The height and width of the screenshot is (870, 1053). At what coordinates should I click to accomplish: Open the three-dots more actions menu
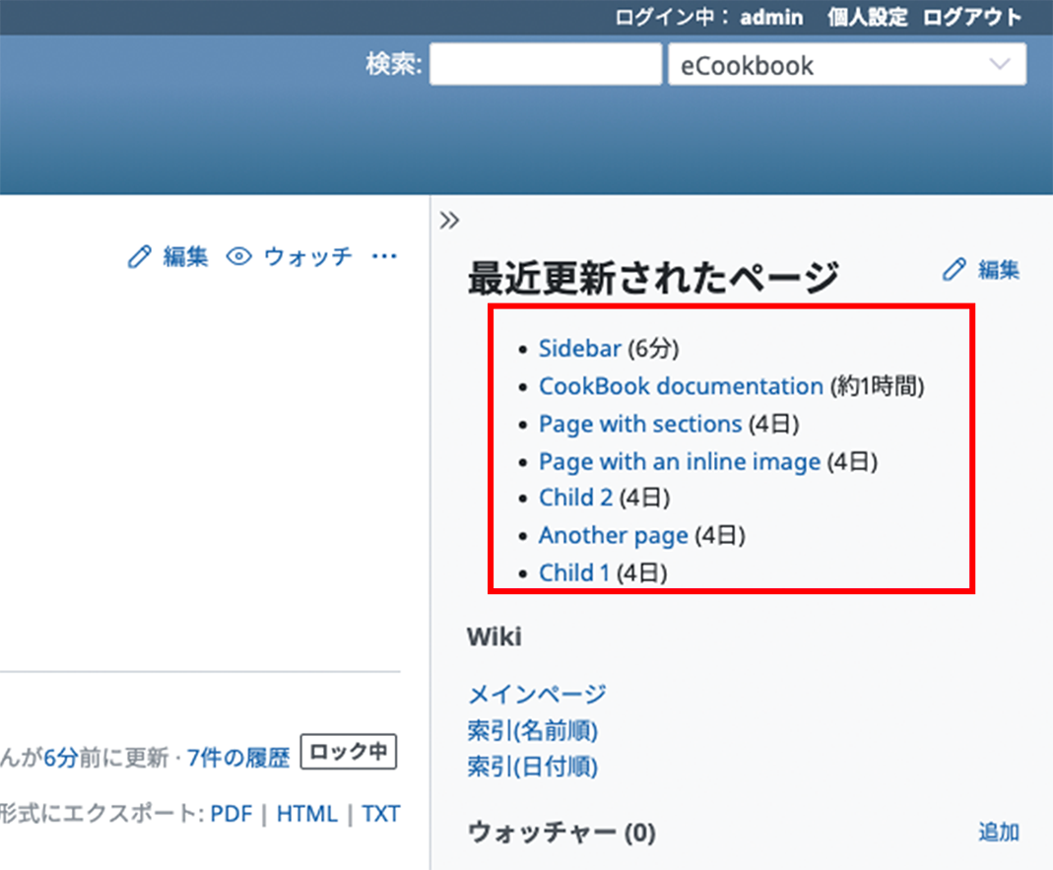384,257
